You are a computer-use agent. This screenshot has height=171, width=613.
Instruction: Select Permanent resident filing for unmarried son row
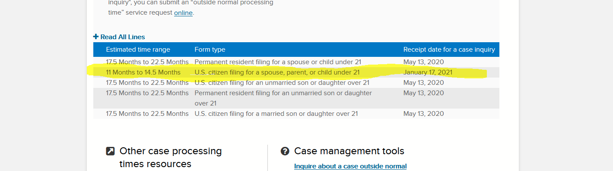click(x=296, y=98)
